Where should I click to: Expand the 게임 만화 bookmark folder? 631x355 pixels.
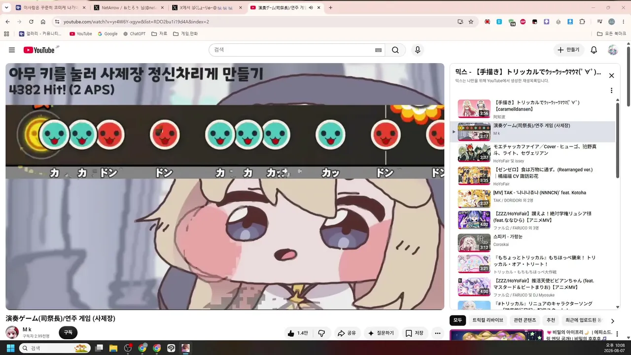pyautogui.click(x=185, y=34)
